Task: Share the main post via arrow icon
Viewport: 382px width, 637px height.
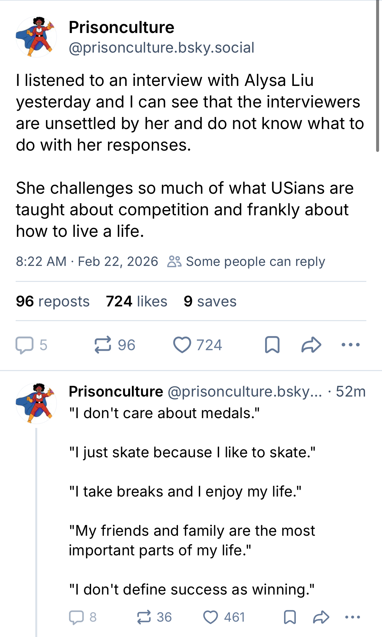Action: (x=311, y=345)
